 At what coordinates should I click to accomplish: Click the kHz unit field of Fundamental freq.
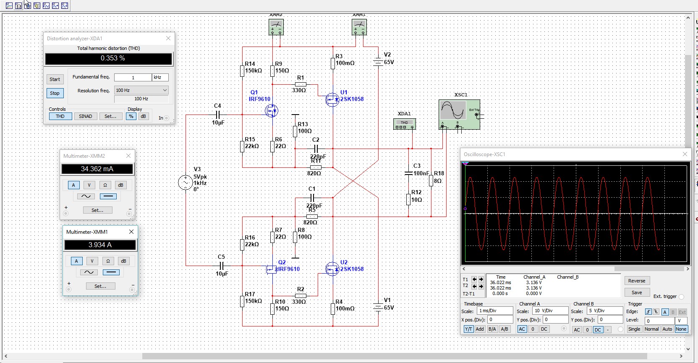click(160, 77)
